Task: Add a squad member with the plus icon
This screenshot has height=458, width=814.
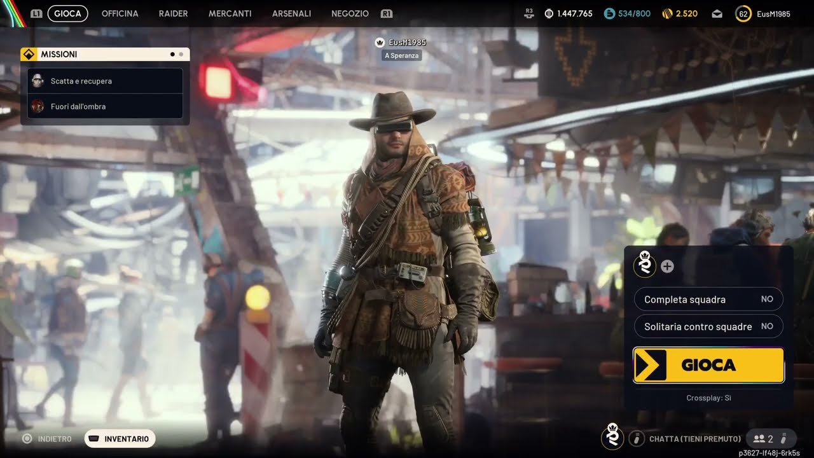Action: (667, 267)
